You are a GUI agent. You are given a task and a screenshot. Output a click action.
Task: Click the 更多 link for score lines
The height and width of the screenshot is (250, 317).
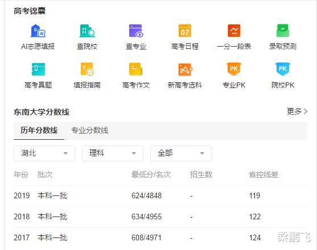coord(297,111)
